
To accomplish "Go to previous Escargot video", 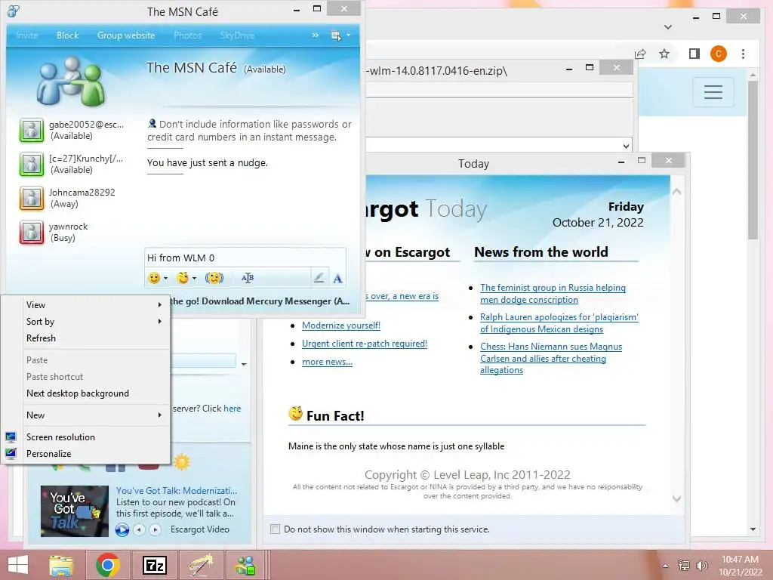I will (x=140, y=529).
